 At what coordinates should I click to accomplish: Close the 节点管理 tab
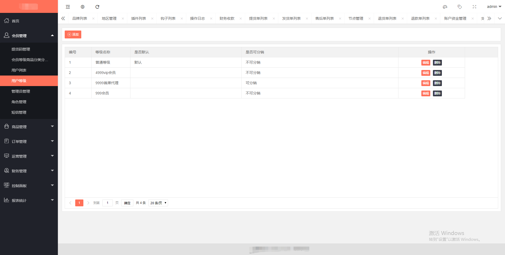(x=370, y=18)
